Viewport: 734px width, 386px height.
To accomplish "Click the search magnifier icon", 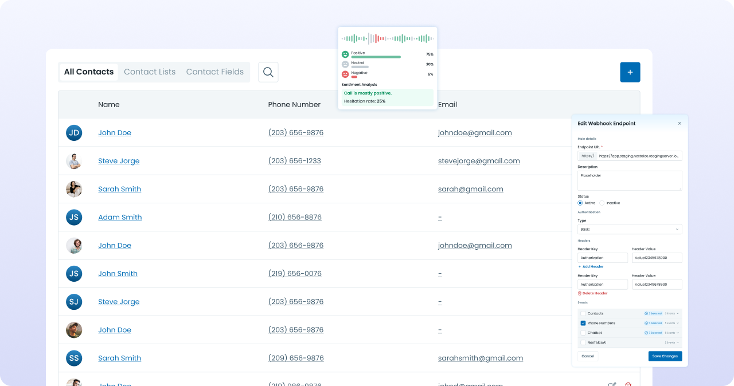I will pos(268,72).
